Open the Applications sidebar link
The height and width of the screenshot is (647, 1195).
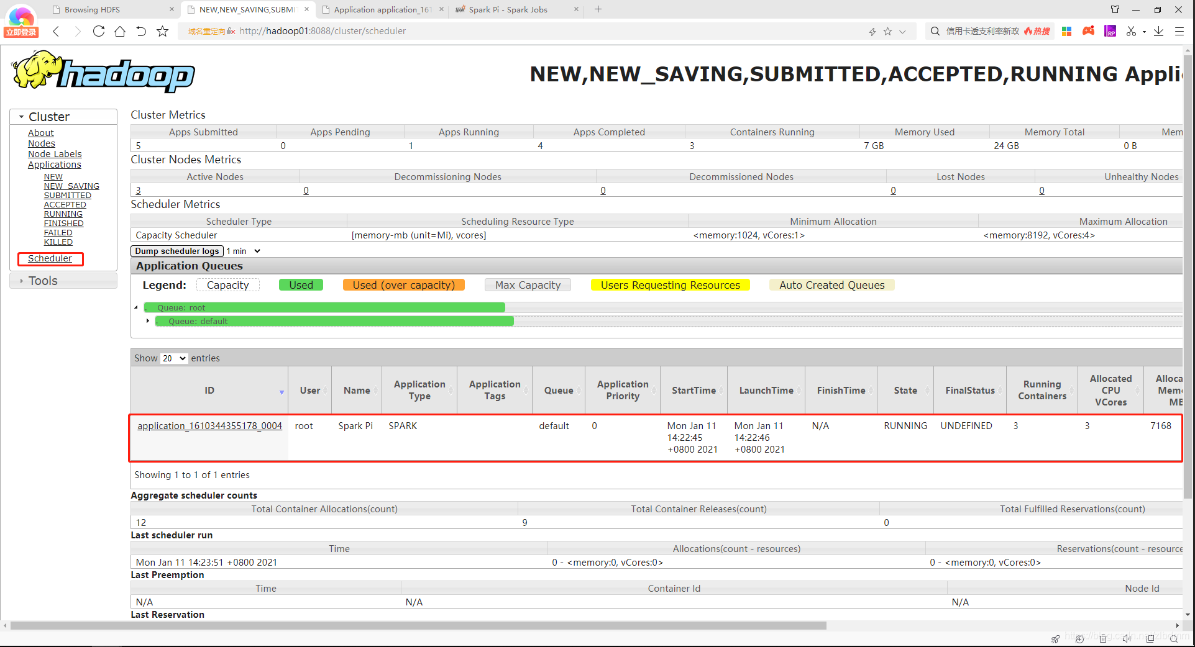pyautogui.click(x=55, y=165)
